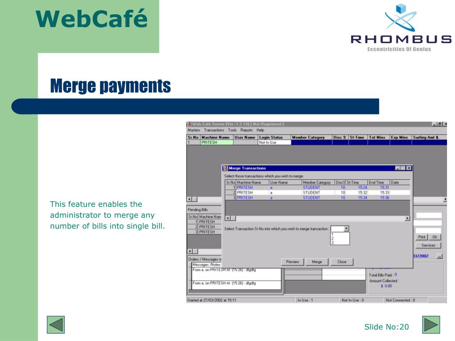Click the Merge button
Viewport: 455px width, 341px height.
(x=317, y=262)
